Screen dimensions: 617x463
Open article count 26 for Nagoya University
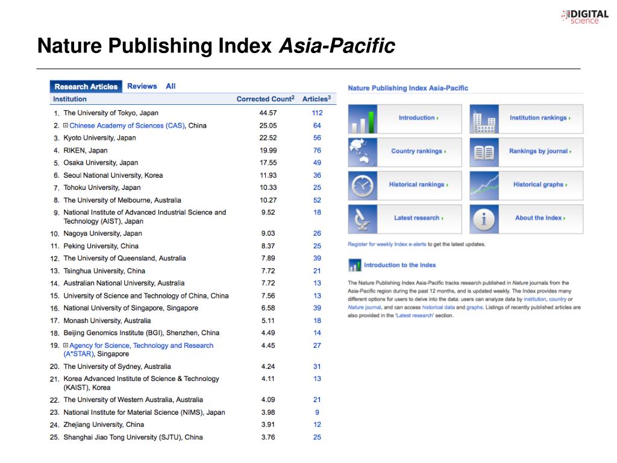coord(317,233)
